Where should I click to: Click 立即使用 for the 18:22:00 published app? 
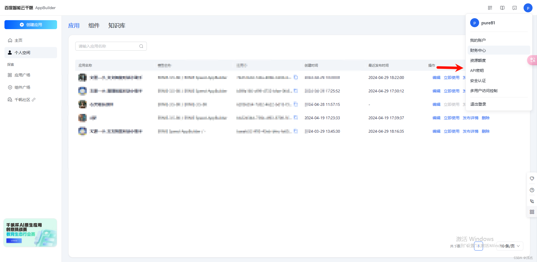(x=451, y=78)
